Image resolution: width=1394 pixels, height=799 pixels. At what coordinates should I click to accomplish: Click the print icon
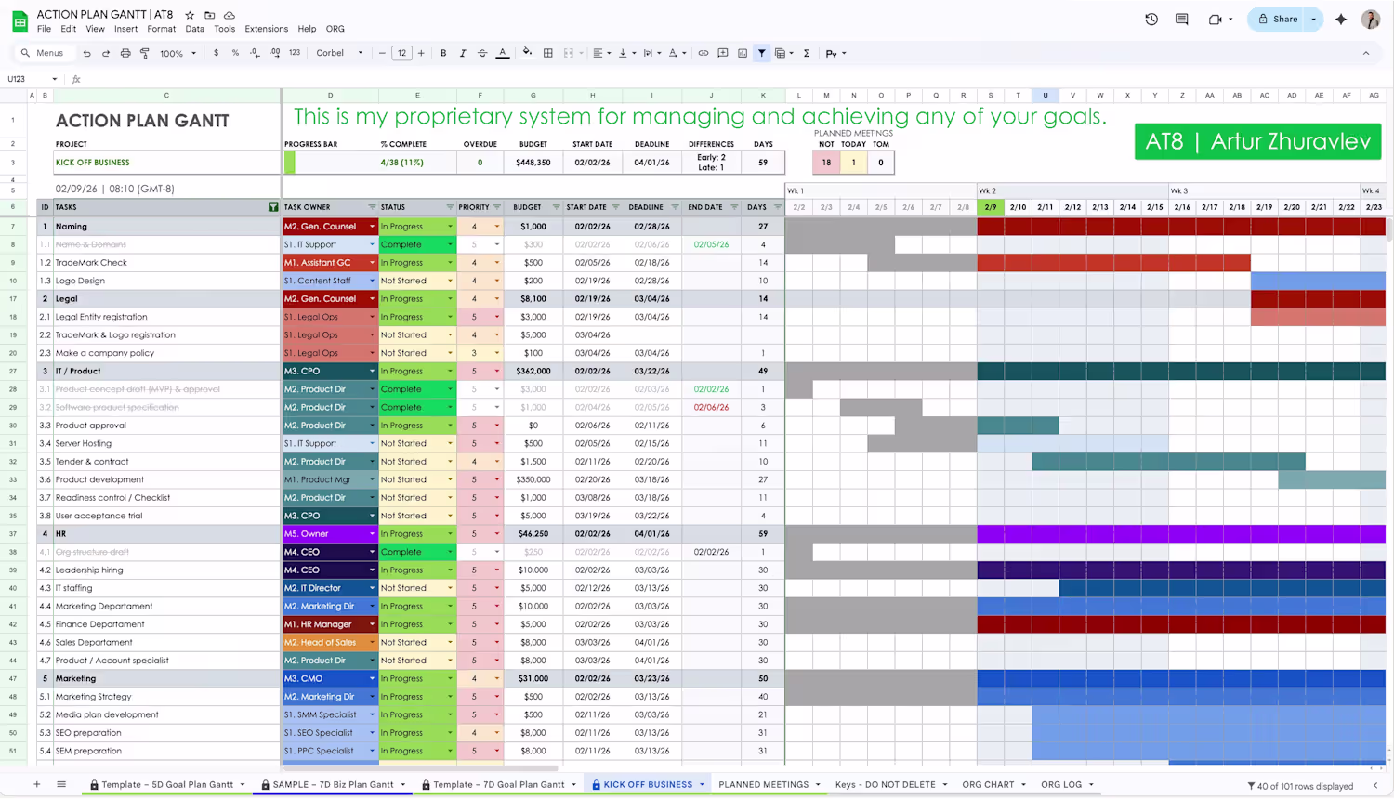tap(125, 53)
